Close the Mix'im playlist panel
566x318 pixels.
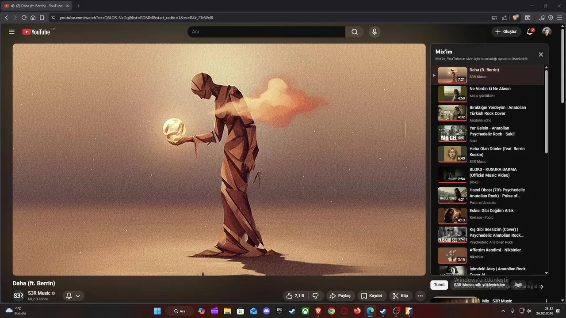[541, 54]
